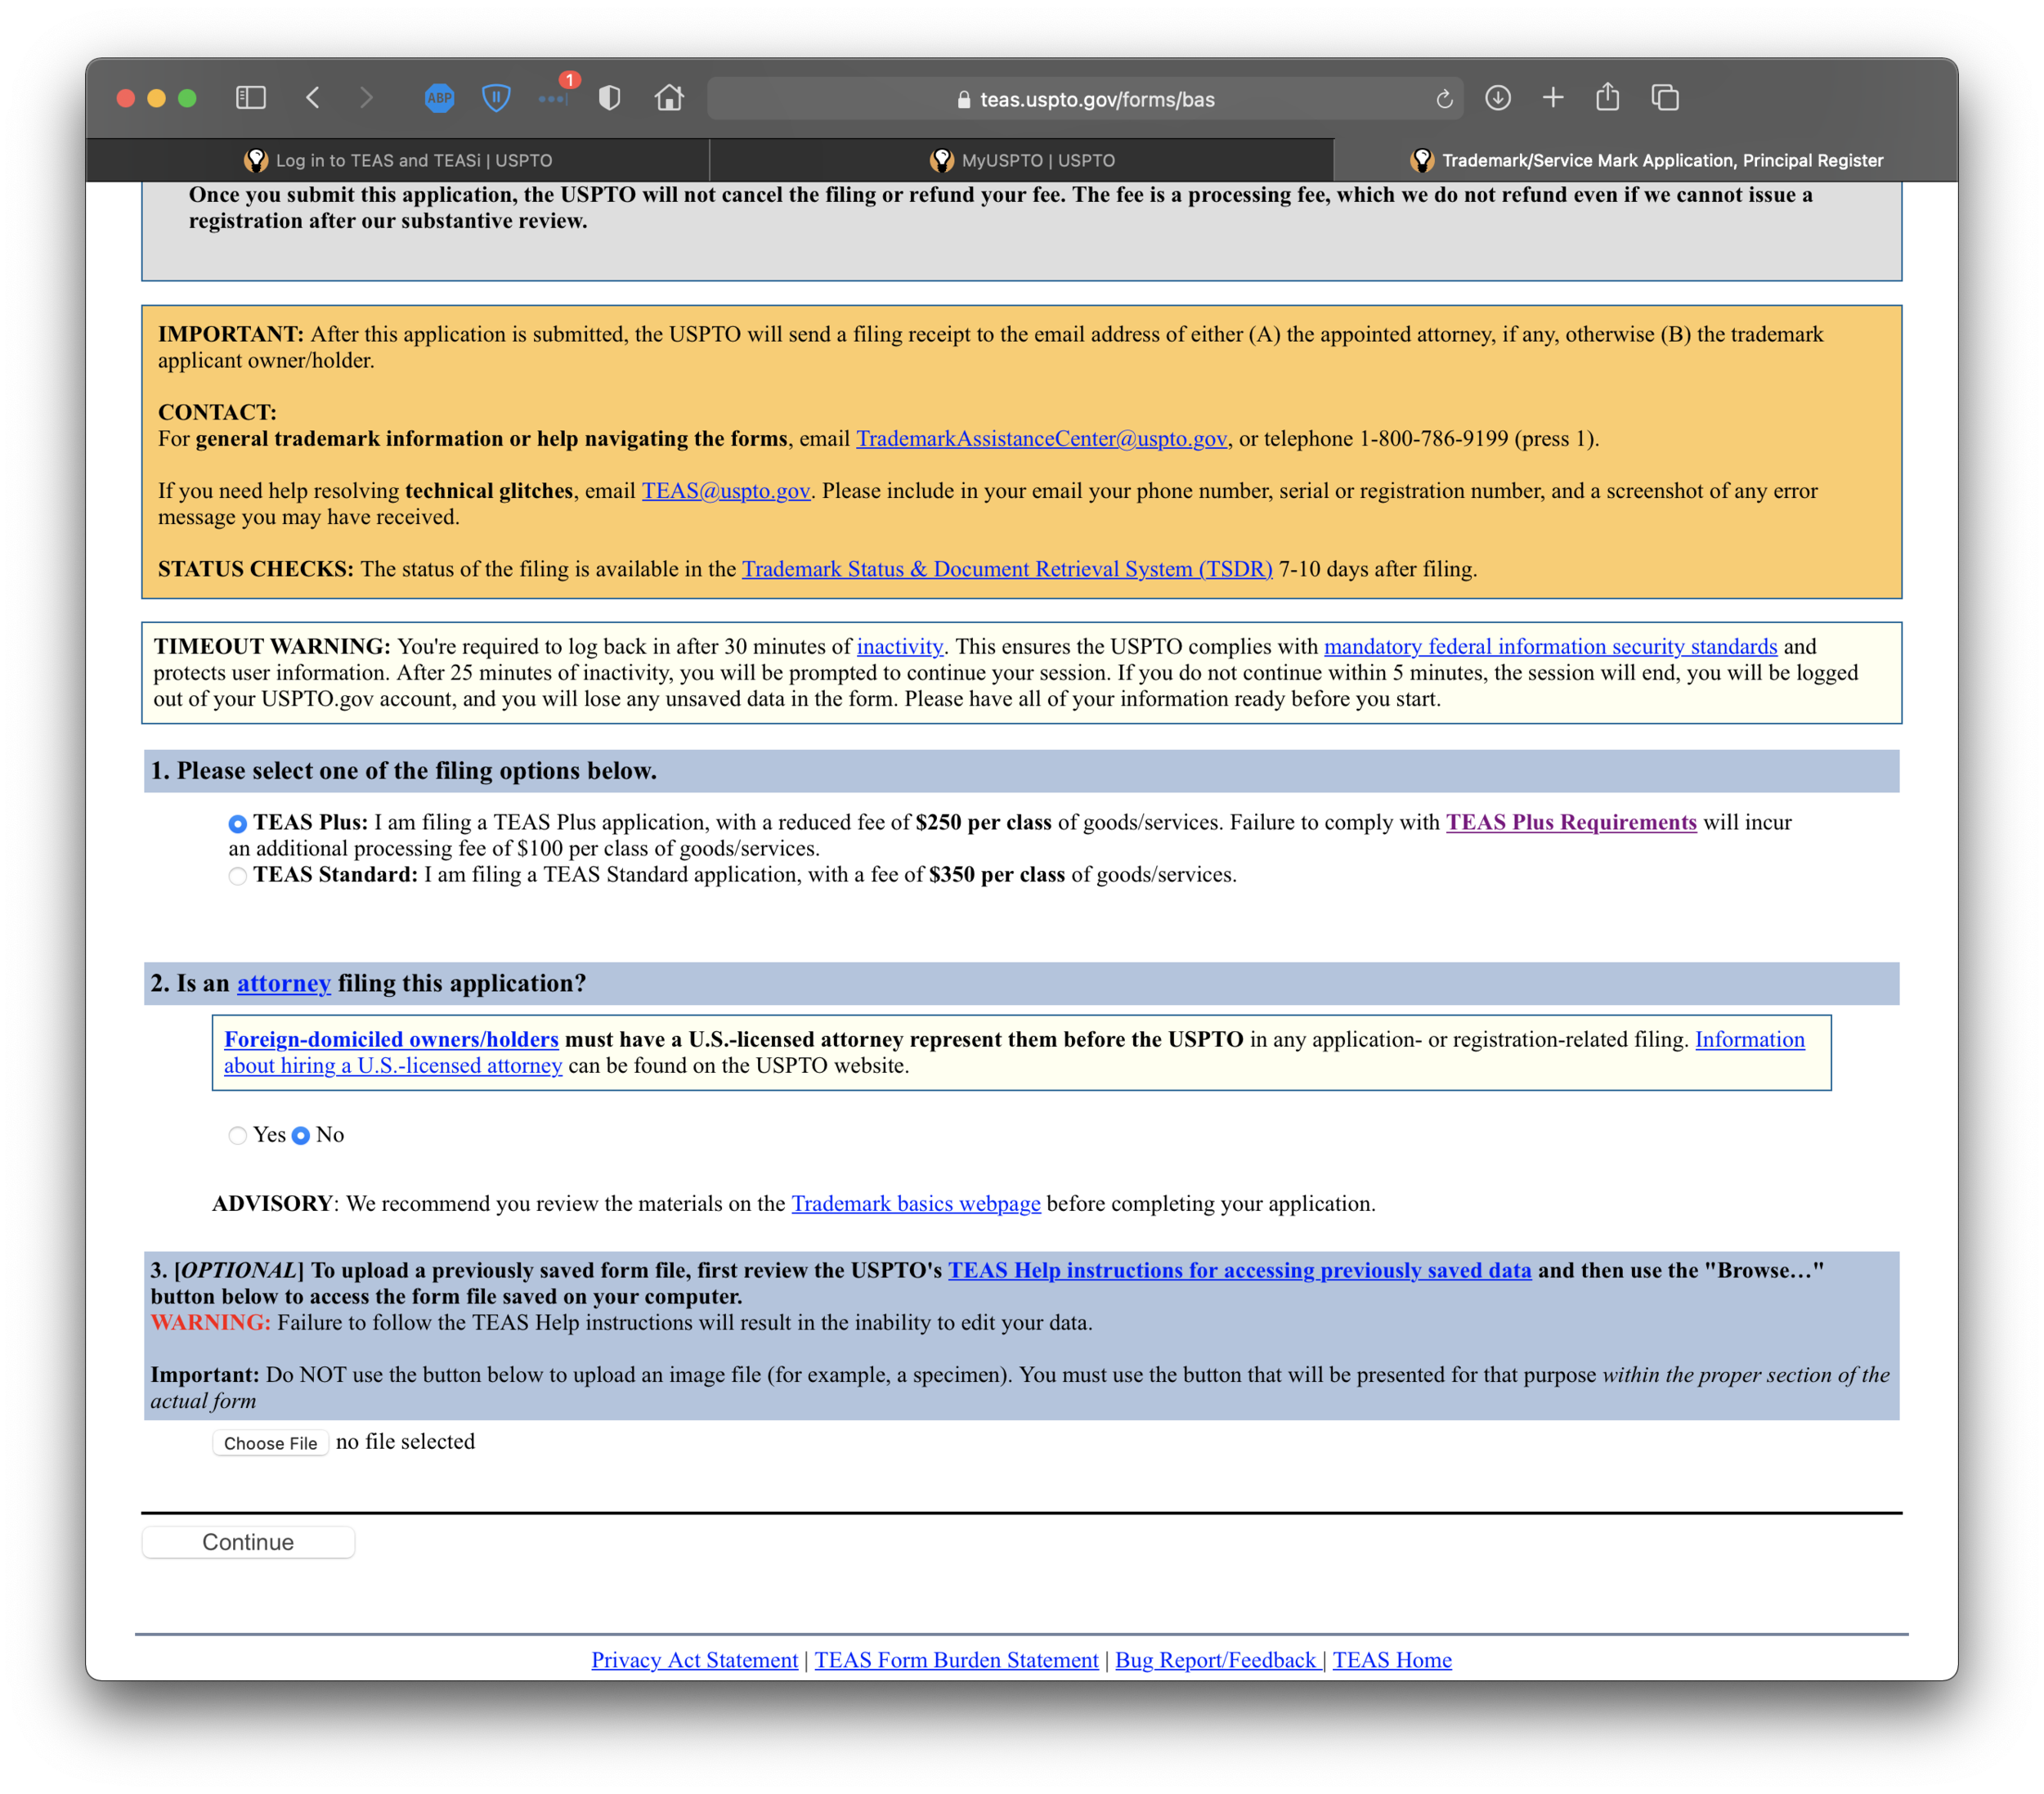Open TEAS Help instructions for previously saved data
Image resolution: width=2044 pixels, height=1794 pixels.
(1239, 1271)
